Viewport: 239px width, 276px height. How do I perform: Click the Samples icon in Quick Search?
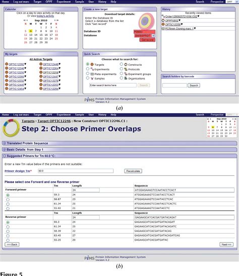(92, 78)
